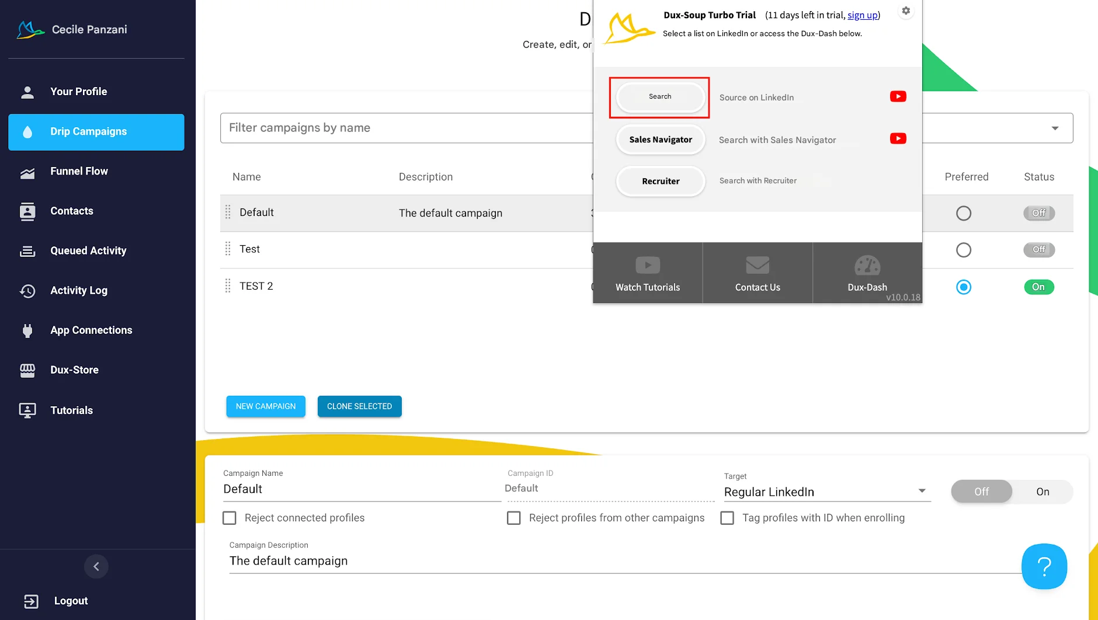Click the NEW CAMPAIGN button
Viewport: 1098px width, 620px height.
[x=266, y=406]
